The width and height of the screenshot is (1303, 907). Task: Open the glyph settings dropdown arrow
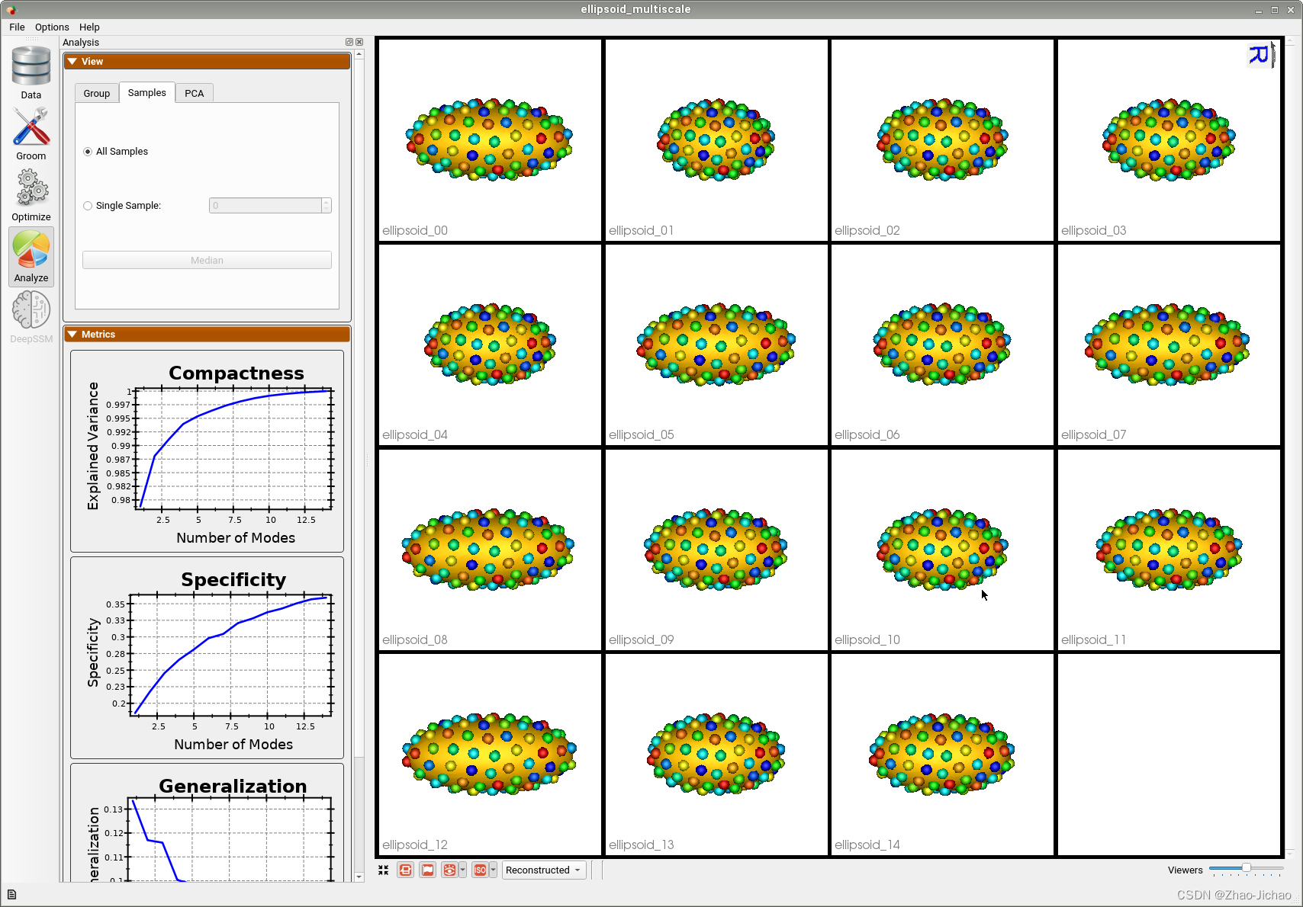click(x=463, y=870)
